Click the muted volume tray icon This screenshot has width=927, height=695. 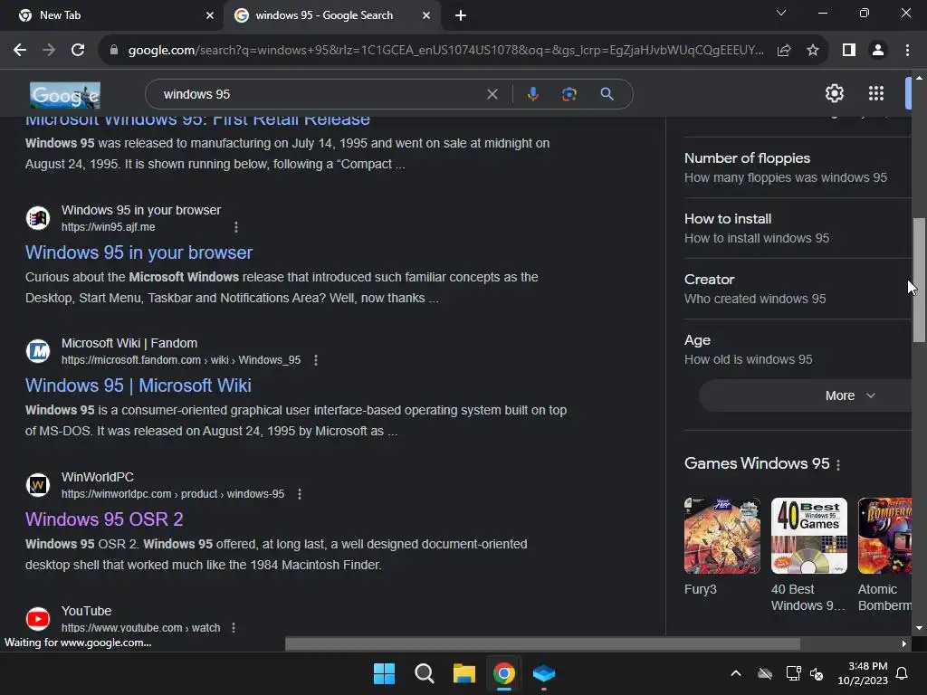(817, 673)
